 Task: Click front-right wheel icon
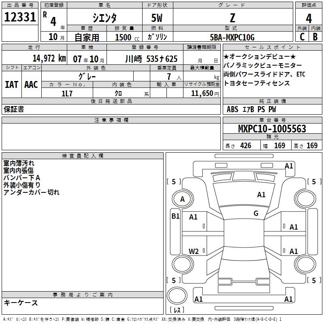tap(305, 198)
